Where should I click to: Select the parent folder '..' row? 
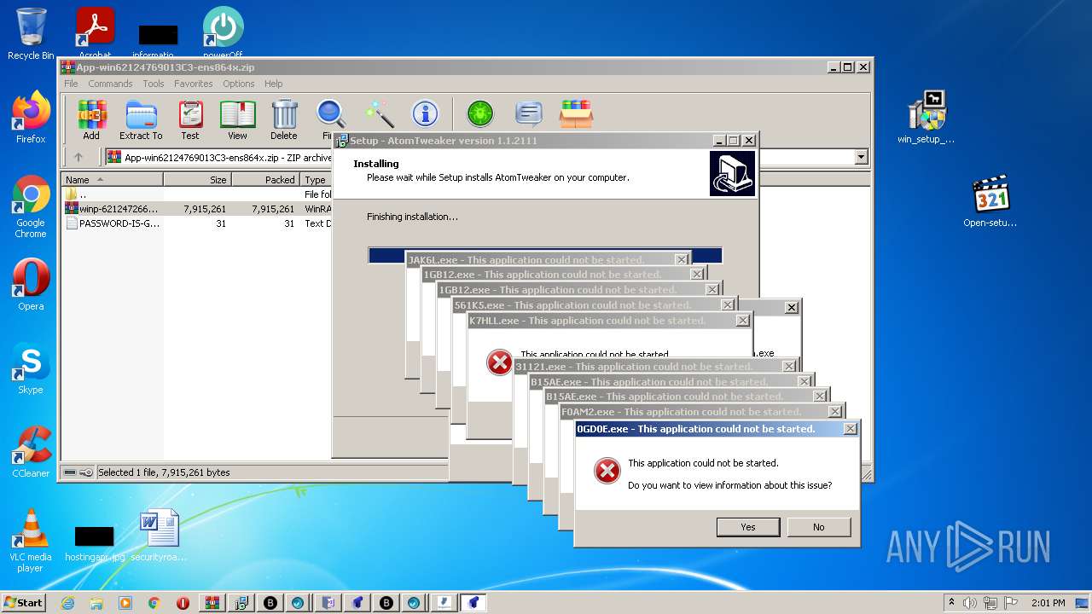[196, 194]
